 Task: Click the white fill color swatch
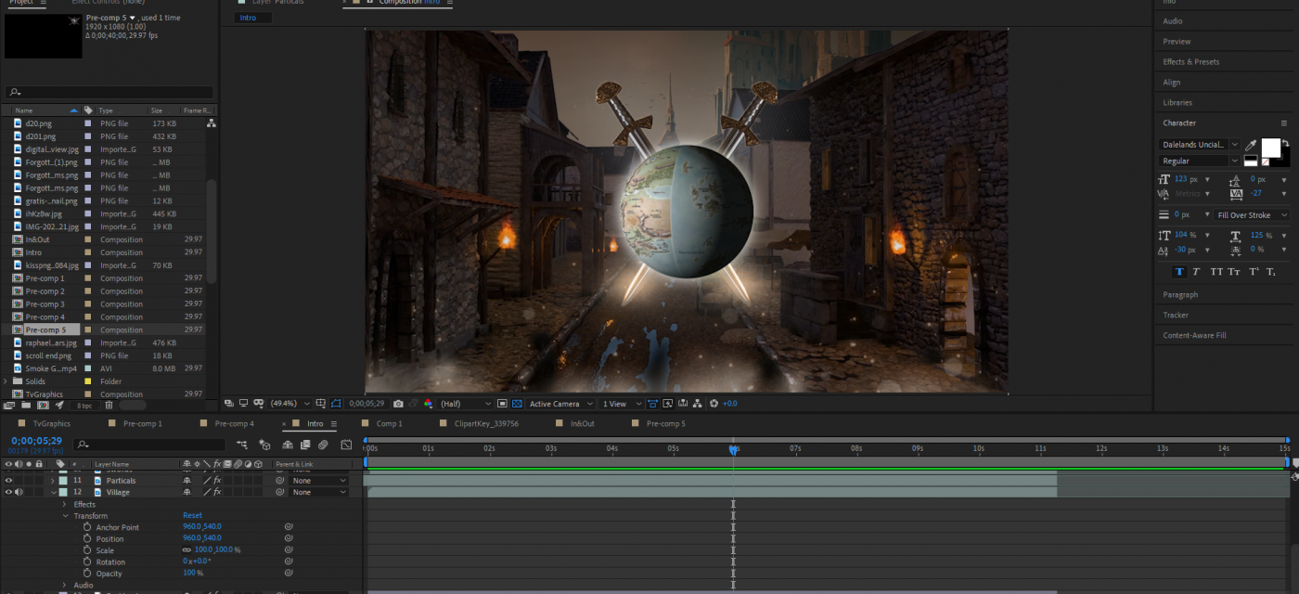coord(1270,148)
